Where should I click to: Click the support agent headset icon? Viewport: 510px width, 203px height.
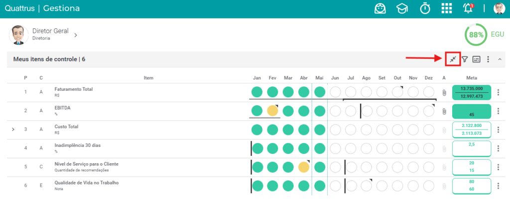pyautogui.click(x=380, y=8)
